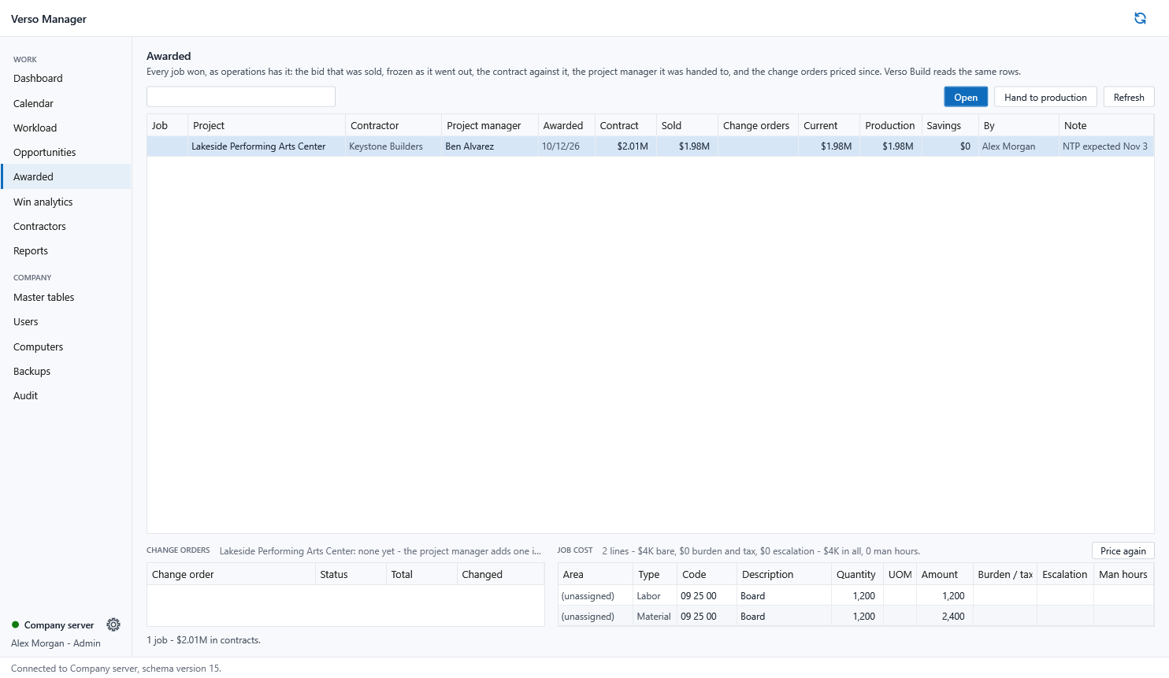Open the Calendar section
The width and height of the screenshot is (1169, 678).
point(66,103)
